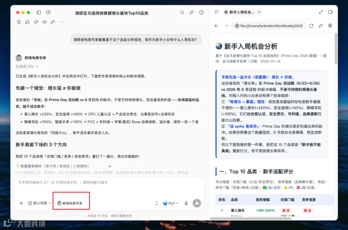The width and height of the screenshot is (348, 230).
Task: Jump to bottom with down-chevron button
Action: point(110,166)
